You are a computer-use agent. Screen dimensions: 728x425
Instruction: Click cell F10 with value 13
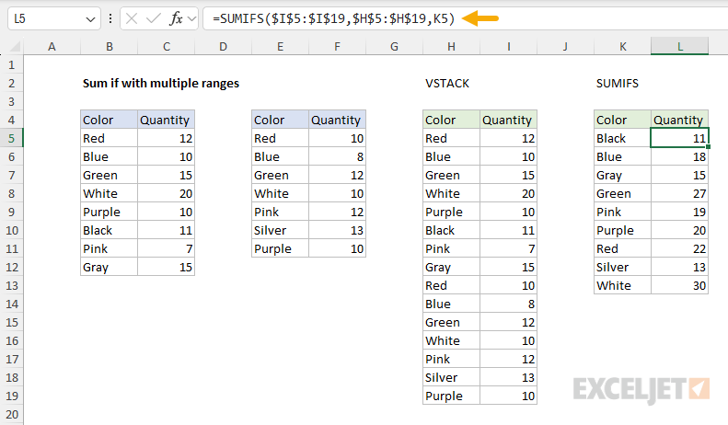point(337,230)
